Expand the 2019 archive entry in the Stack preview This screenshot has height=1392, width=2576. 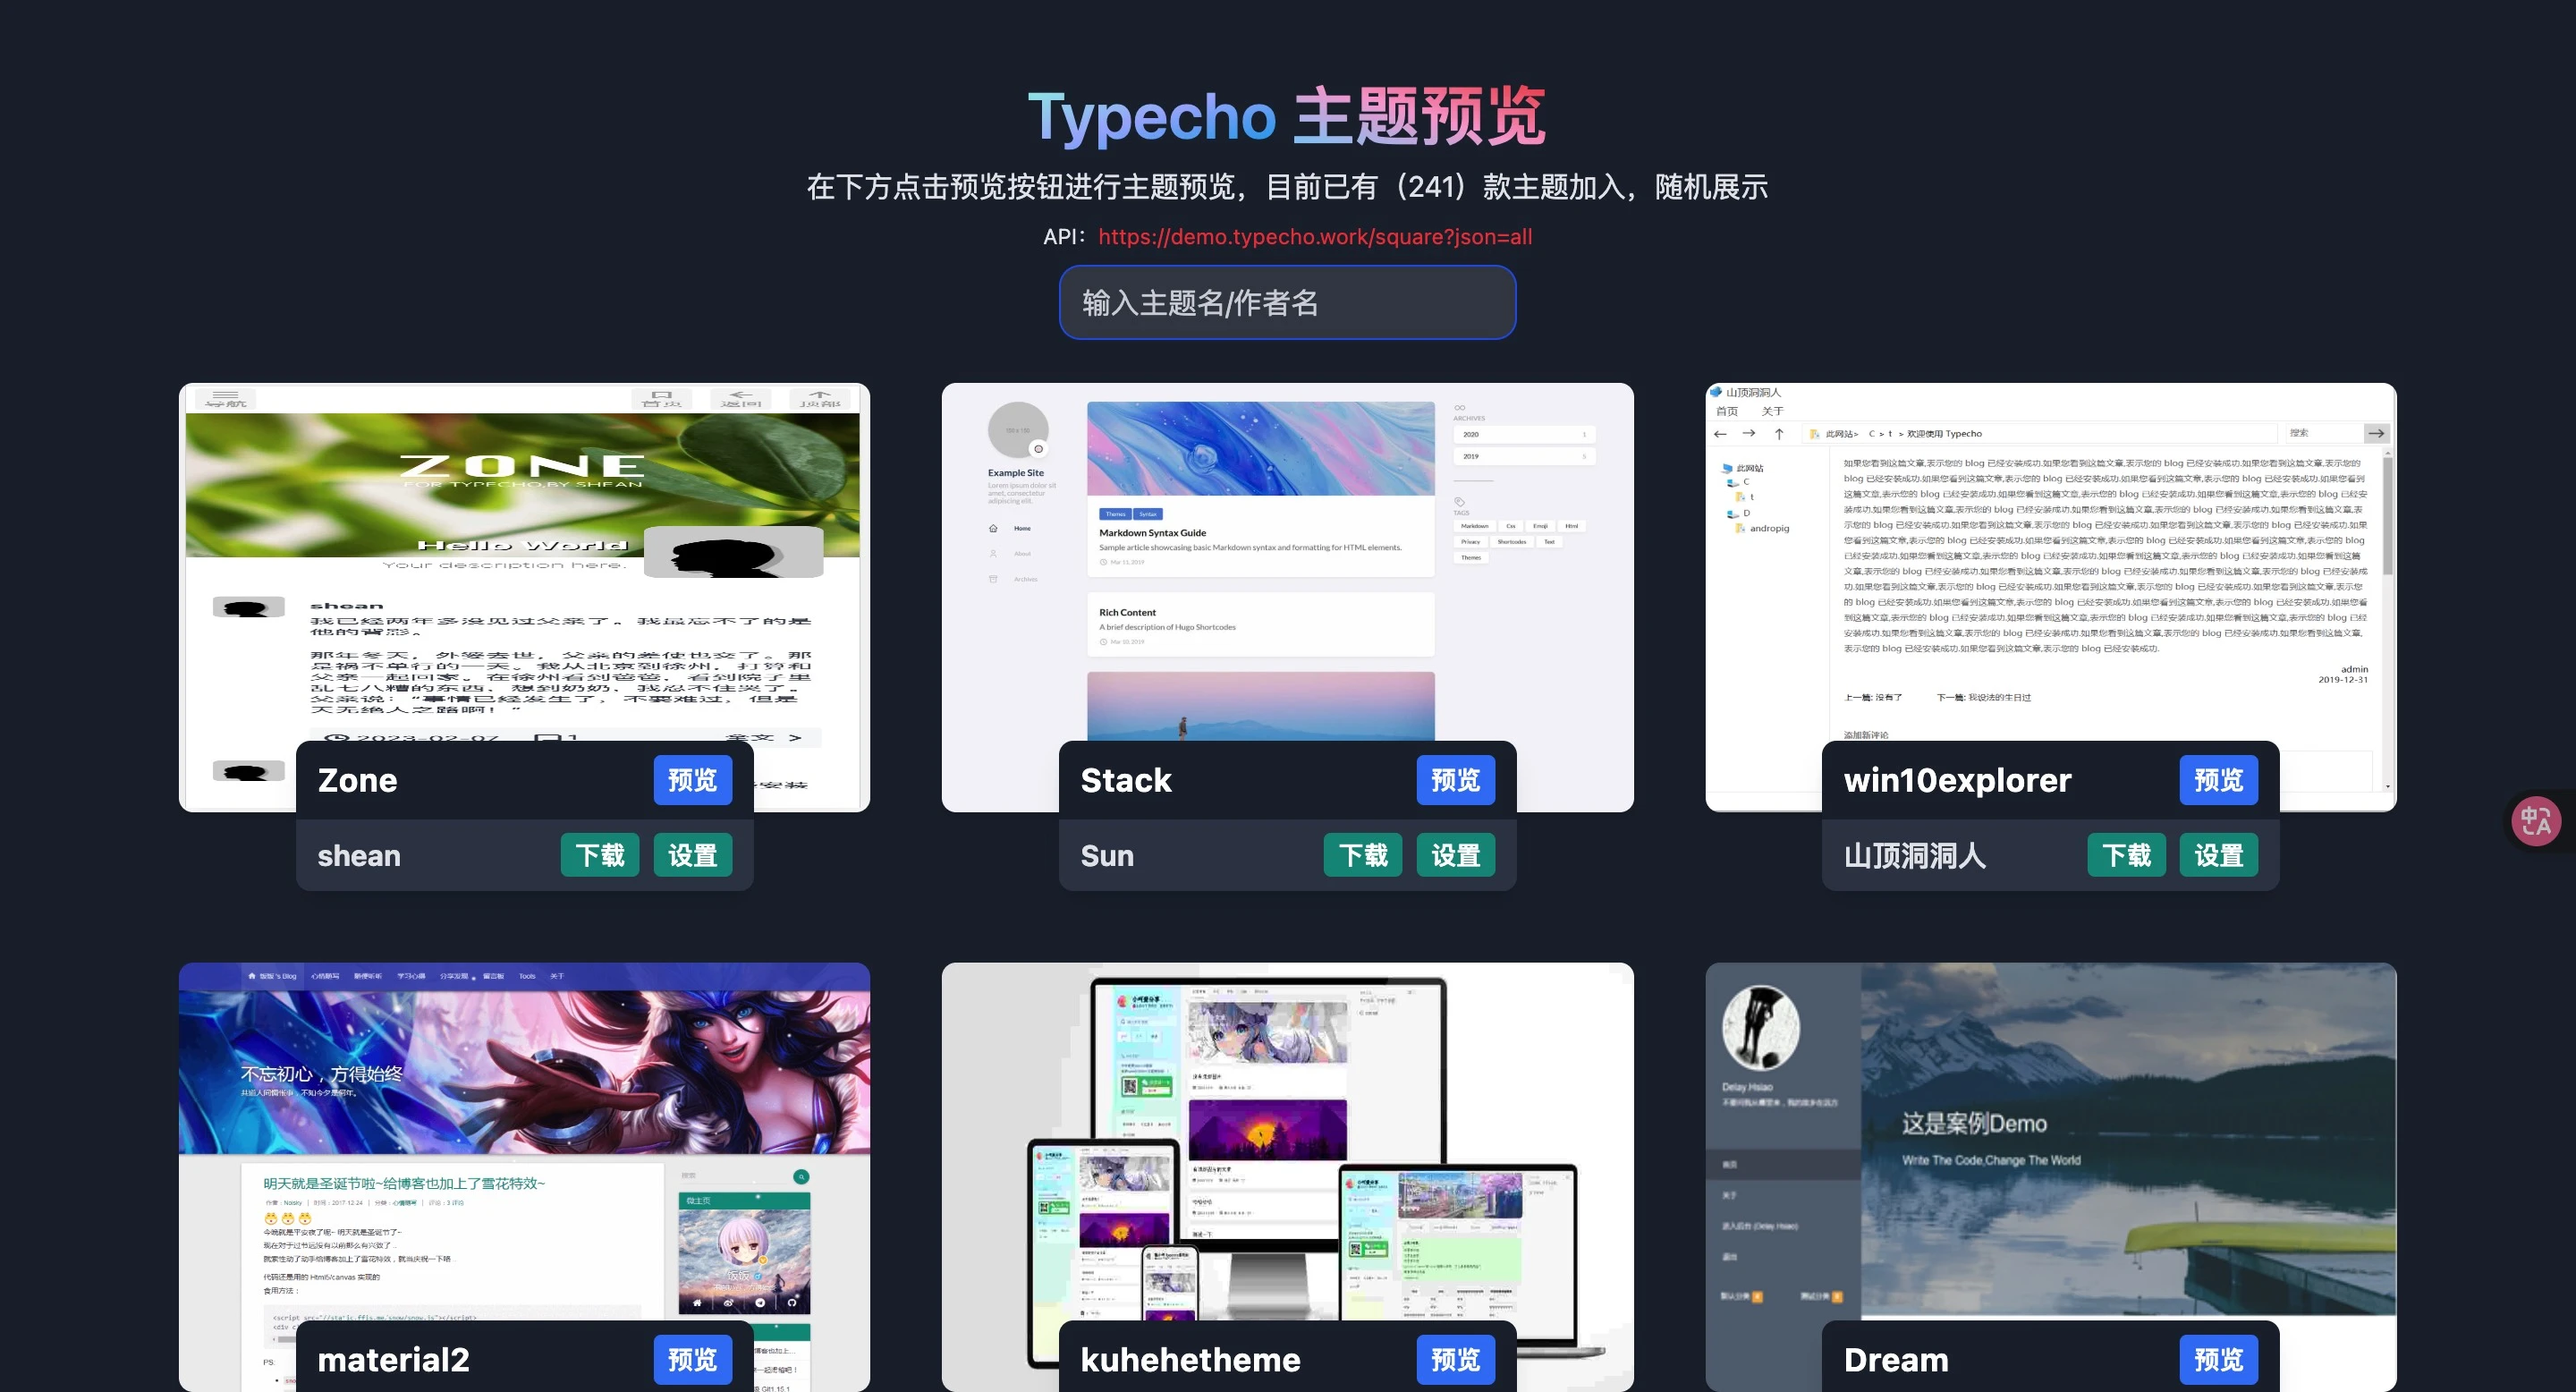click(1524, 457)
